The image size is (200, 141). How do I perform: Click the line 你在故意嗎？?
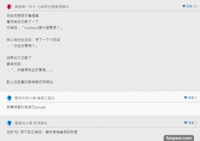(23, 46)
